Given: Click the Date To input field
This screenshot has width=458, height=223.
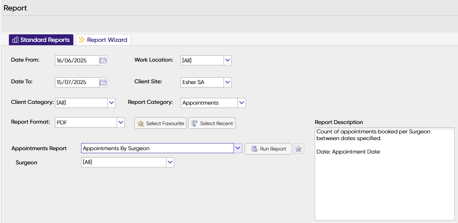Looking at the screenshot, I should [77, 83].
